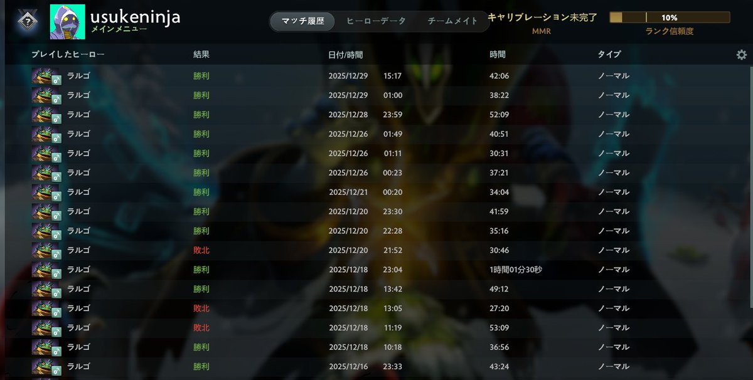This screenshot has height=380, width=753.
Task: Open the usukeninja profile avatar
Action: click(x=67, y=21)
